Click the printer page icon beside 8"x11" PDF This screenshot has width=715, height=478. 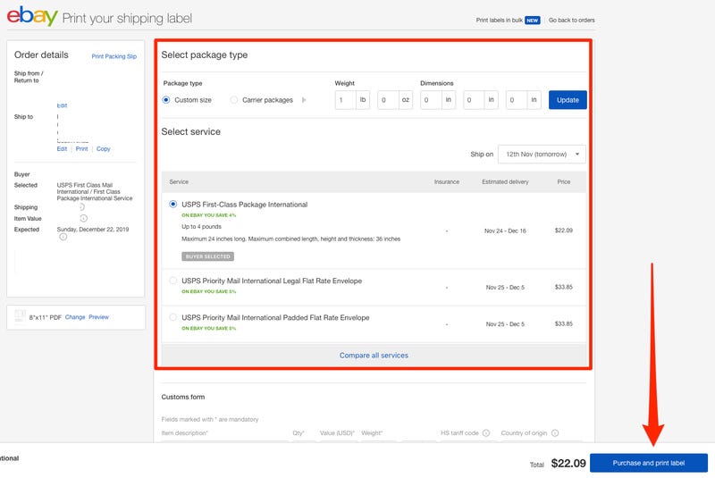pyautogui.click(x=20, y=315)
